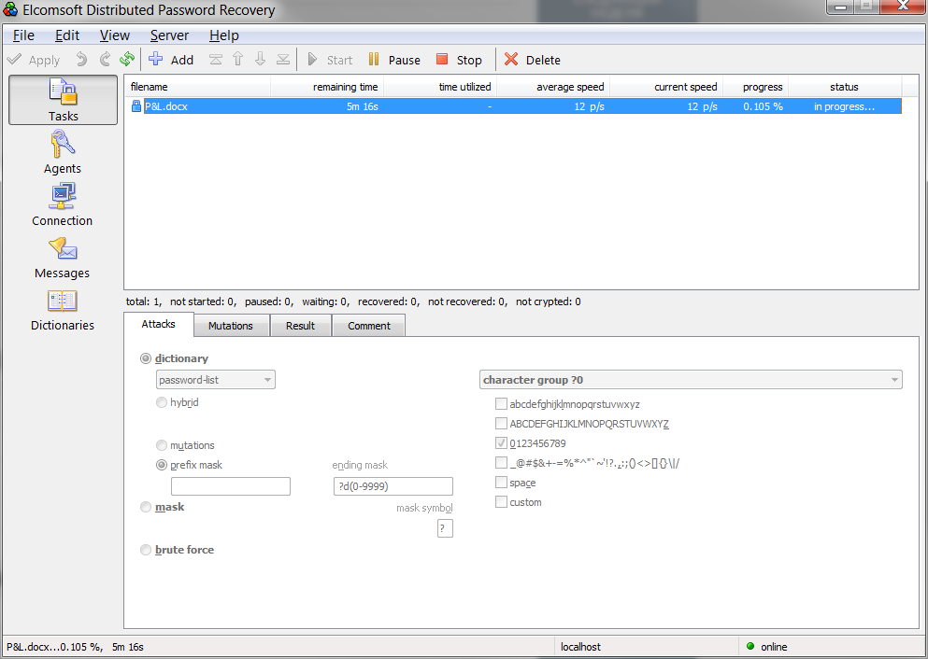Click the green online status indicator
Screen dimensions: 928x659
pos(750,646)
